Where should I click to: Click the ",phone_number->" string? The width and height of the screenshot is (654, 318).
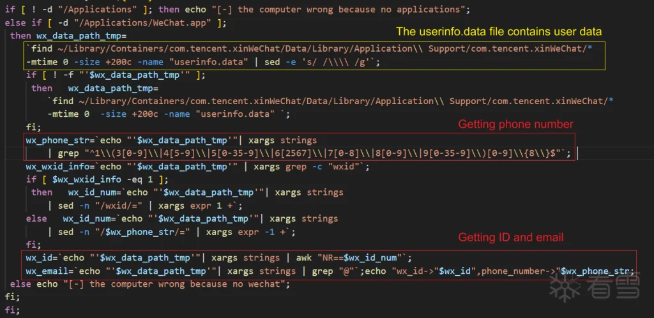[x=516, y=271]
